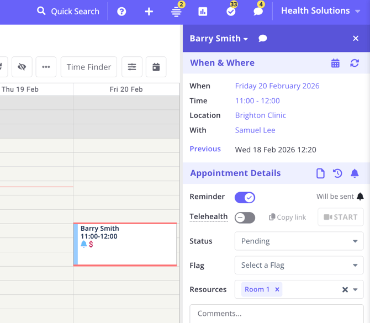Click the Comments text field
This screenshot has width=370, height=323.
276,314
